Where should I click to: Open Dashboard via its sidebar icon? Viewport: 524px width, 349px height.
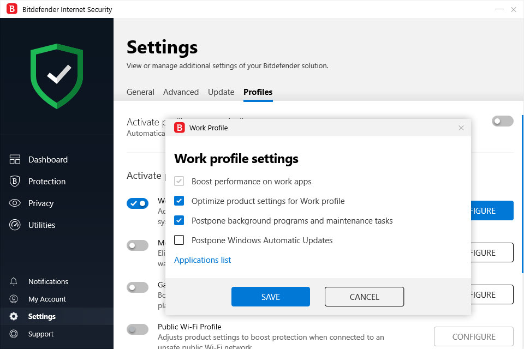coord(15,160)
